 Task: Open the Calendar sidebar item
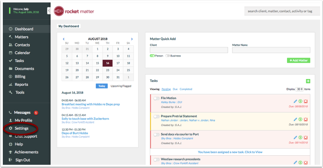click(x=22, y=53)
